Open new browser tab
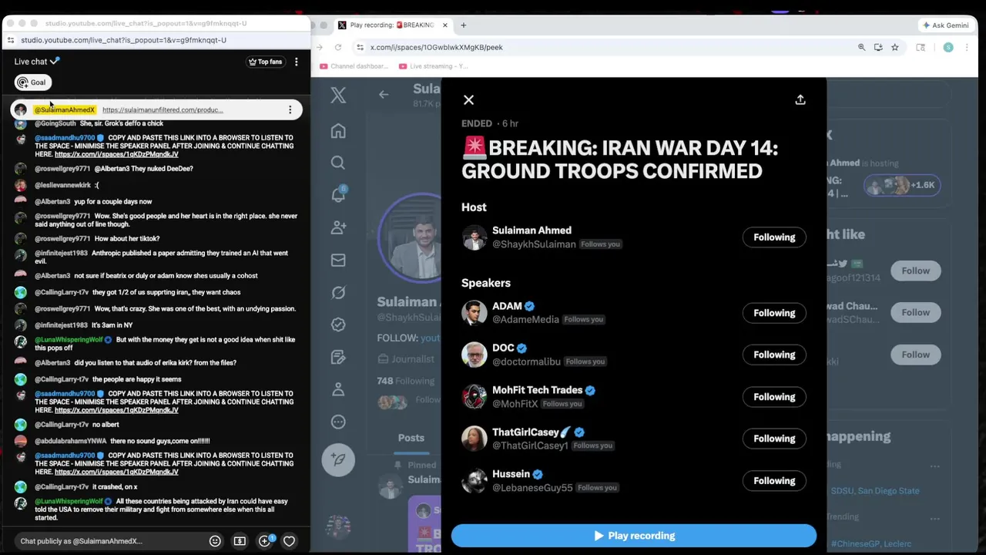Screen dimensions: 986x555 point(463,25)
